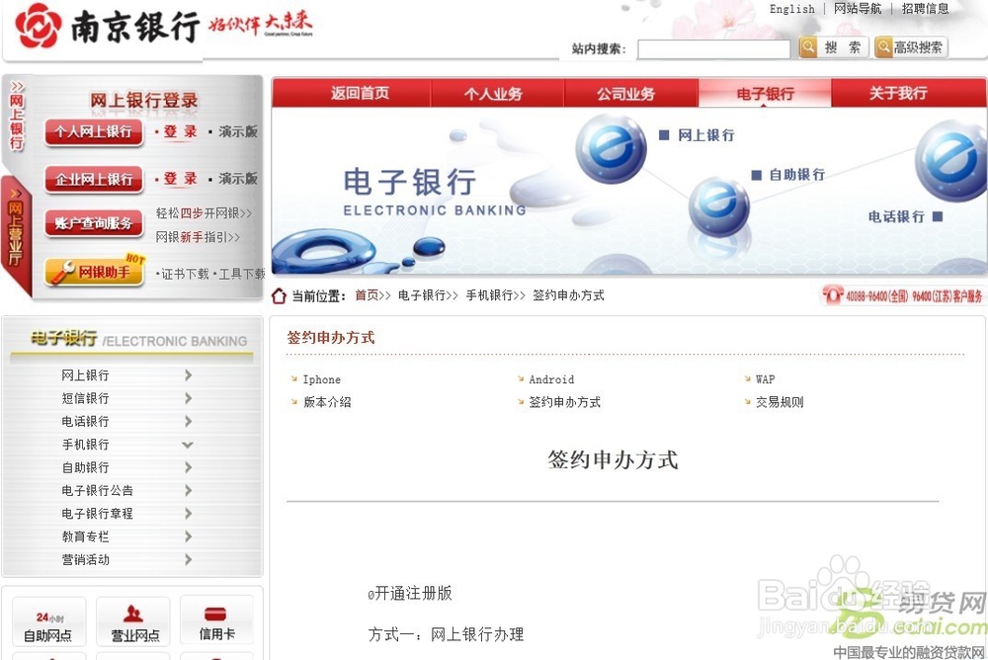Click 个人网上银行 red button
988x660 pixels.
94,131
